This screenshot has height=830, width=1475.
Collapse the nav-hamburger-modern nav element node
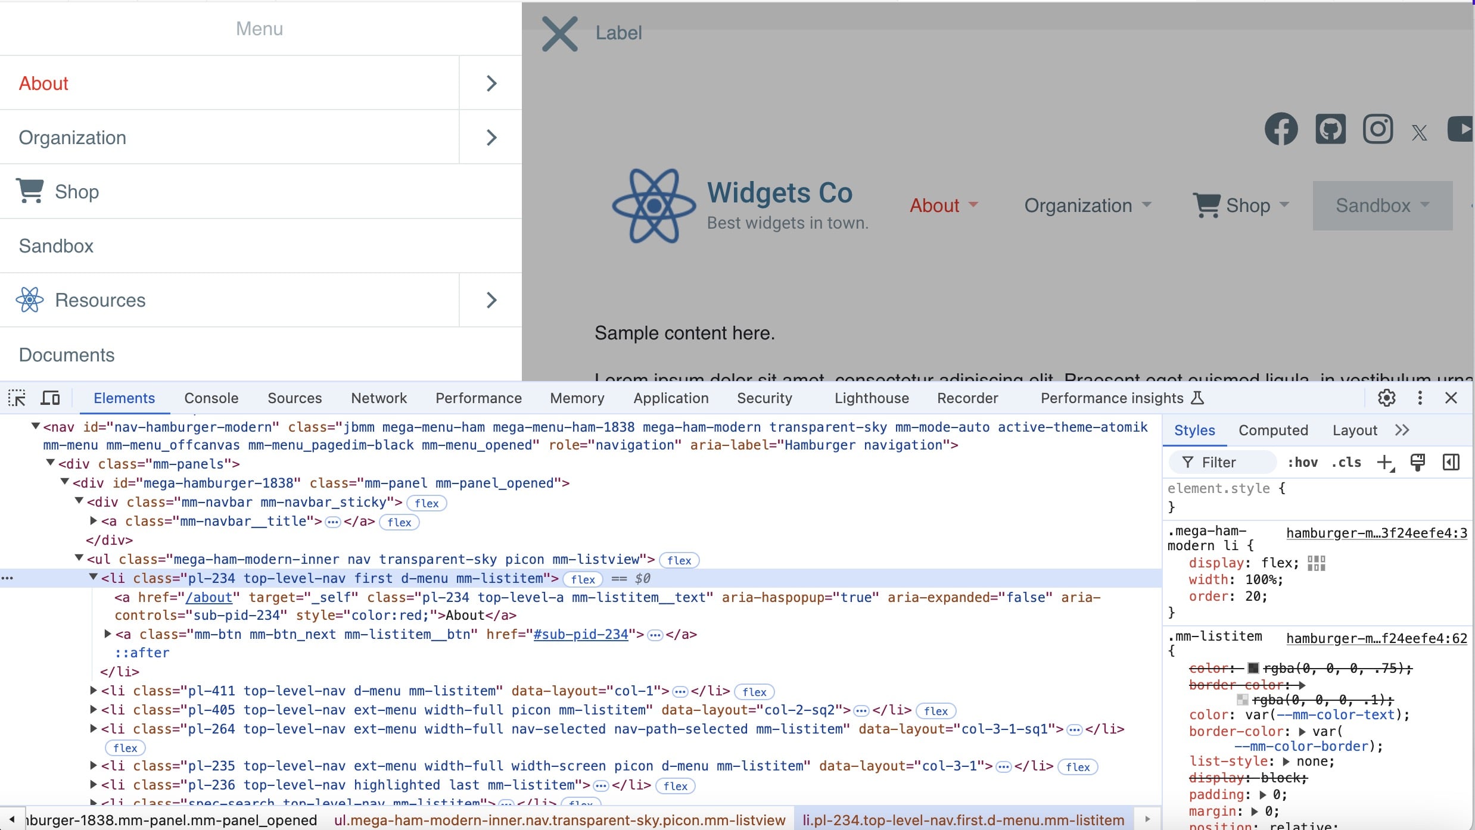coord(36,426)
